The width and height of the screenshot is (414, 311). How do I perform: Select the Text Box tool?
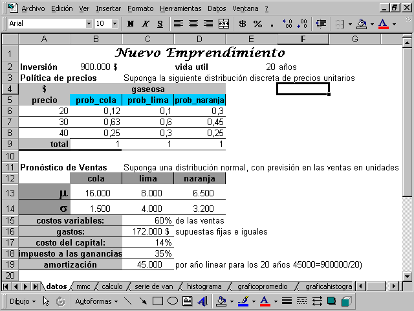click(x=188, y=301)
